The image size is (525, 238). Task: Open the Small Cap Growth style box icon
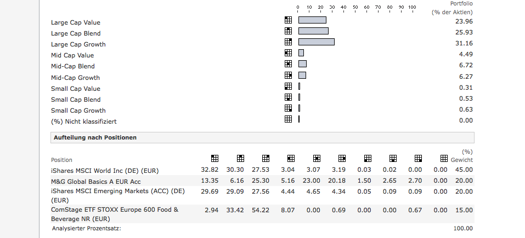click(x=289, y=108)
